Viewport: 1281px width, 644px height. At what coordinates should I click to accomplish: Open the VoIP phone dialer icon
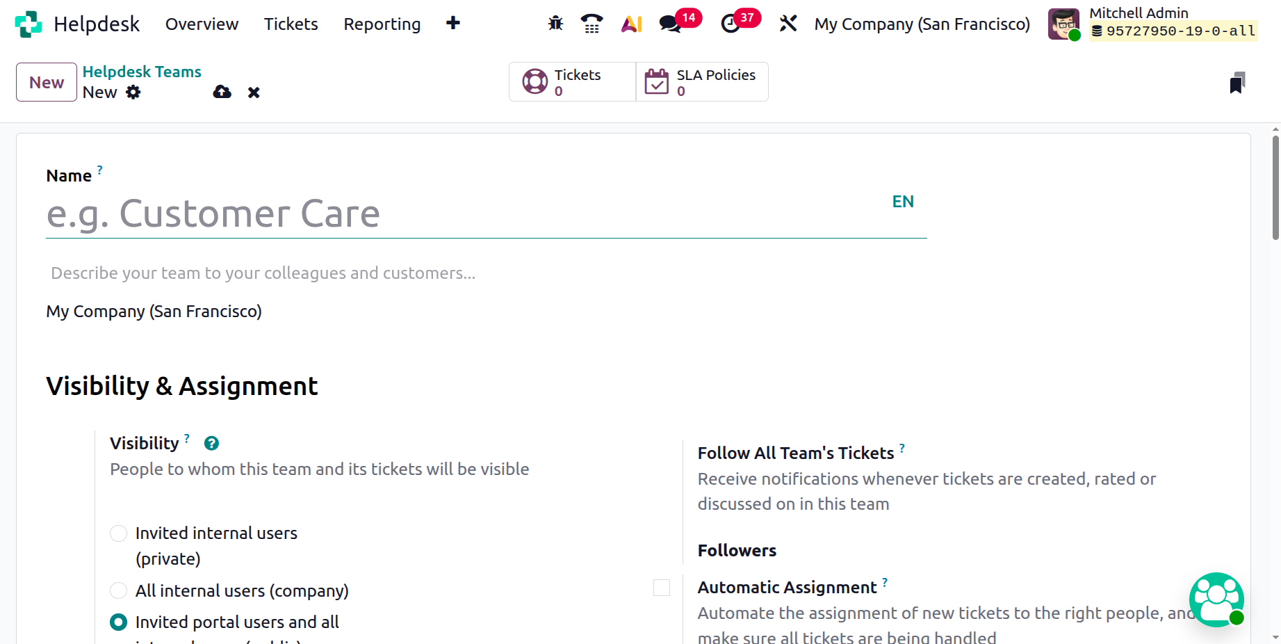[591, 24]
